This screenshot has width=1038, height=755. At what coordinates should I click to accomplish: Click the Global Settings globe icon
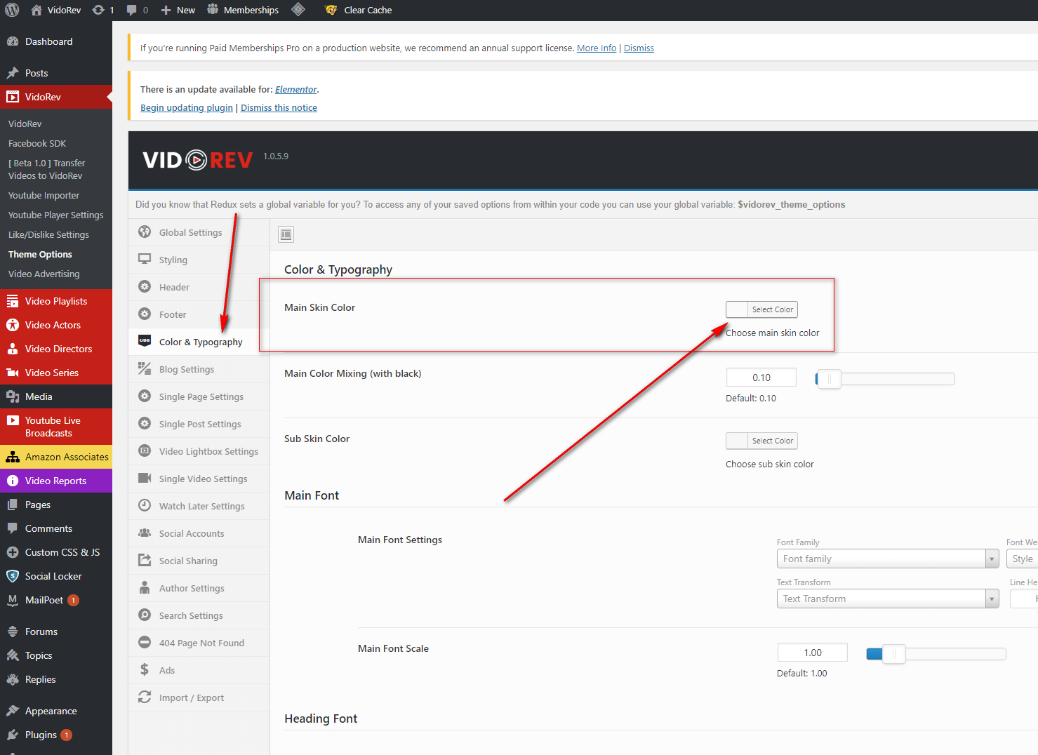click(x=145, y=232)
